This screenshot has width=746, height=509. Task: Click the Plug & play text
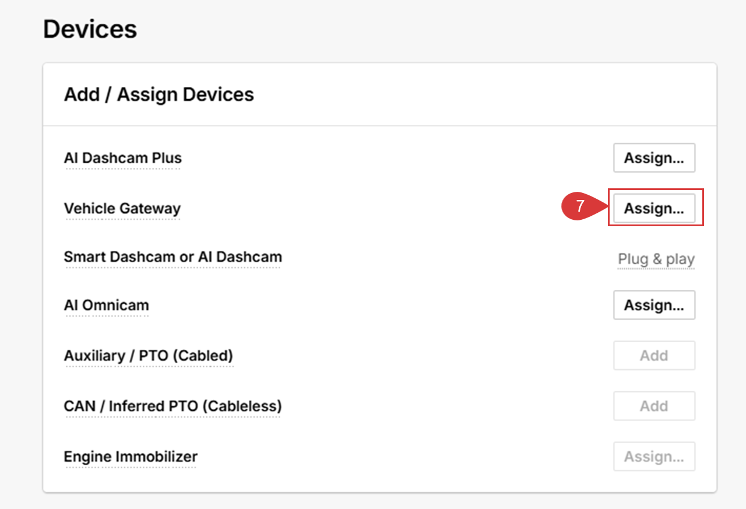pyautogui.click(x=656, y=259)
